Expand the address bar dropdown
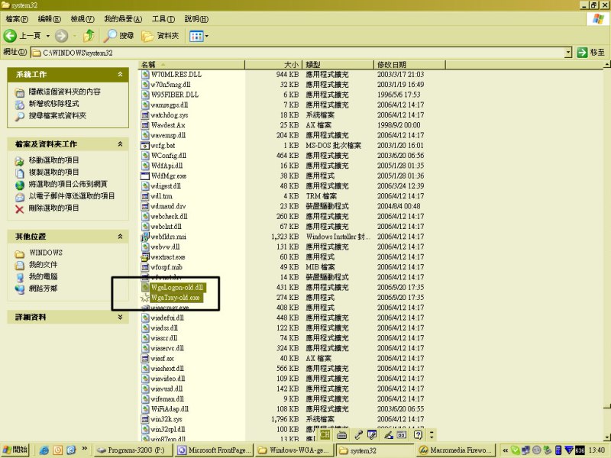The image size is (611, 458). click(x=568, y=52)
